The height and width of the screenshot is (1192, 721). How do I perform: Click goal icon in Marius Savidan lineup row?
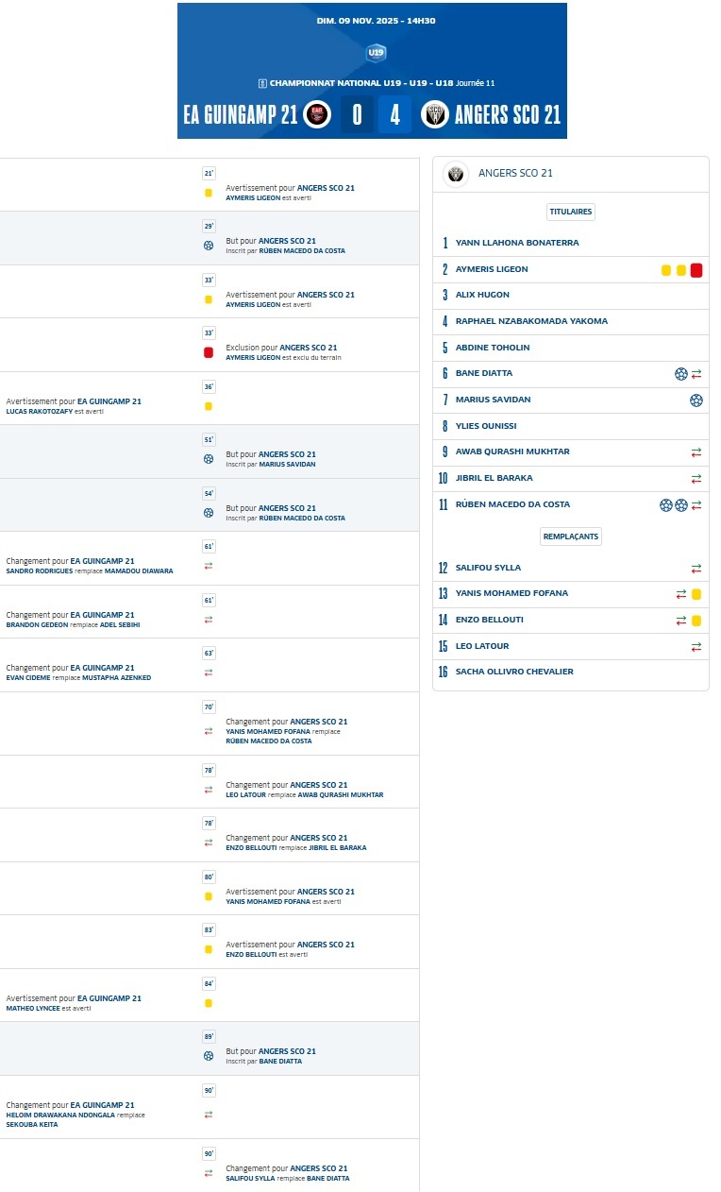point(696,400)
